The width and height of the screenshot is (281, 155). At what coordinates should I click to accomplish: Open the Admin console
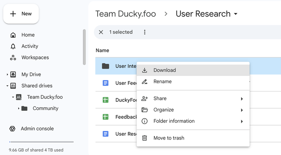(x=37, y=129)
